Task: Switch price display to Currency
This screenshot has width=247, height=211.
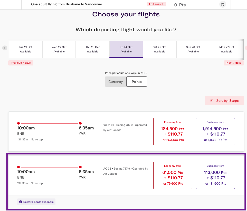Action: point(116,82)
